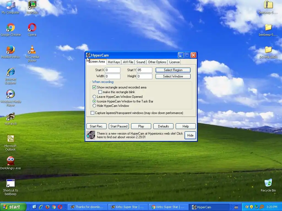Click the 3:20 PM taskbar clock
Image resolution: width=282 pixels, height=211 pixels.
272,207
